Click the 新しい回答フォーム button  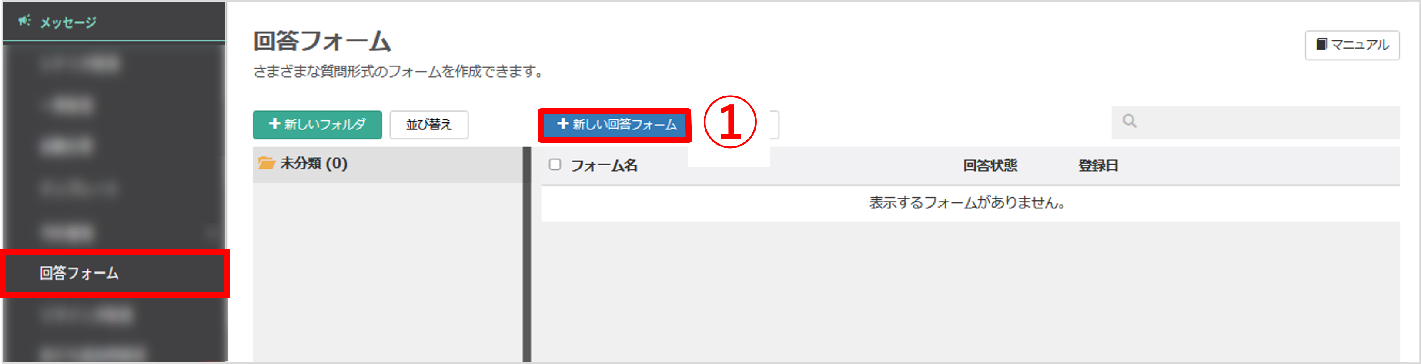coord(615,125)
